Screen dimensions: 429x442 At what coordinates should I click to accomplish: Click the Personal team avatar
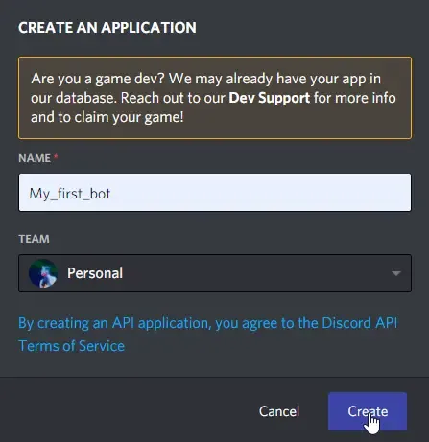tap(43, 273)
